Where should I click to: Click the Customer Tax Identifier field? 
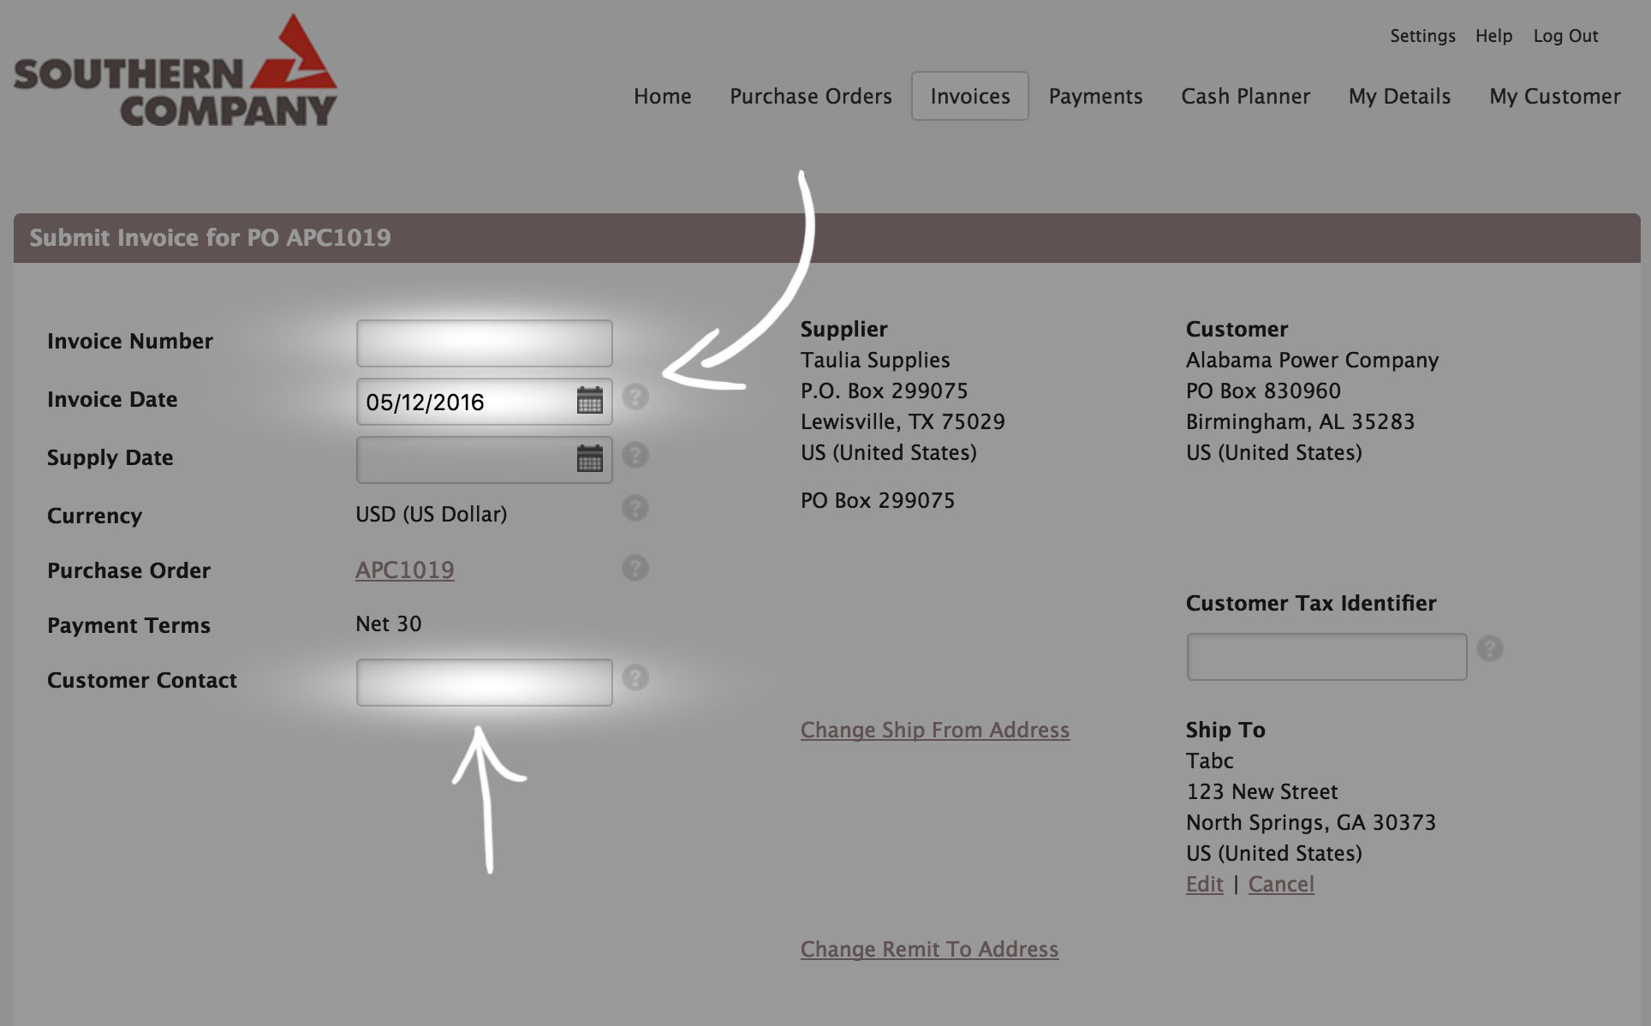click(1327, 657)
